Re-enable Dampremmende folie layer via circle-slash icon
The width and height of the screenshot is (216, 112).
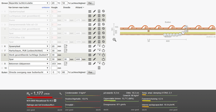(103, 24)
